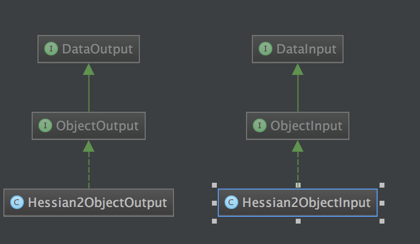Click the solid arrowhead pointing to DataOutput
The width and height of the screenshot is (420, 244).
pyautogui.click(x=89, y=69)
